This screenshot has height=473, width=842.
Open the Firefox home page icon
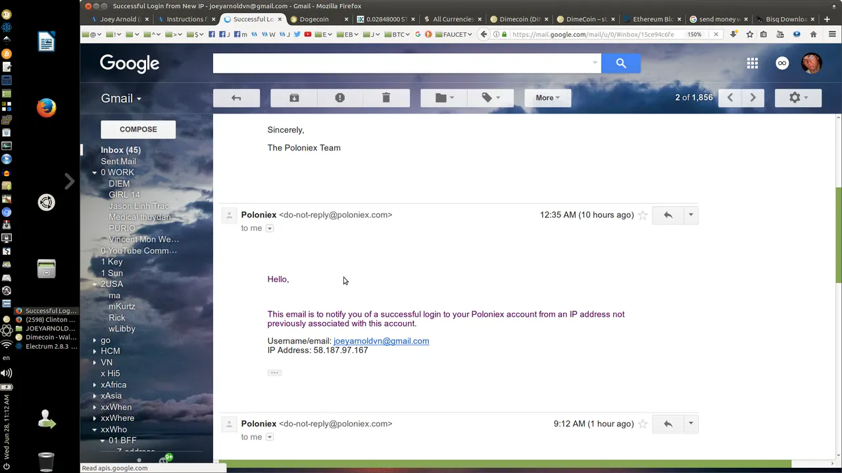pos(813,34)
